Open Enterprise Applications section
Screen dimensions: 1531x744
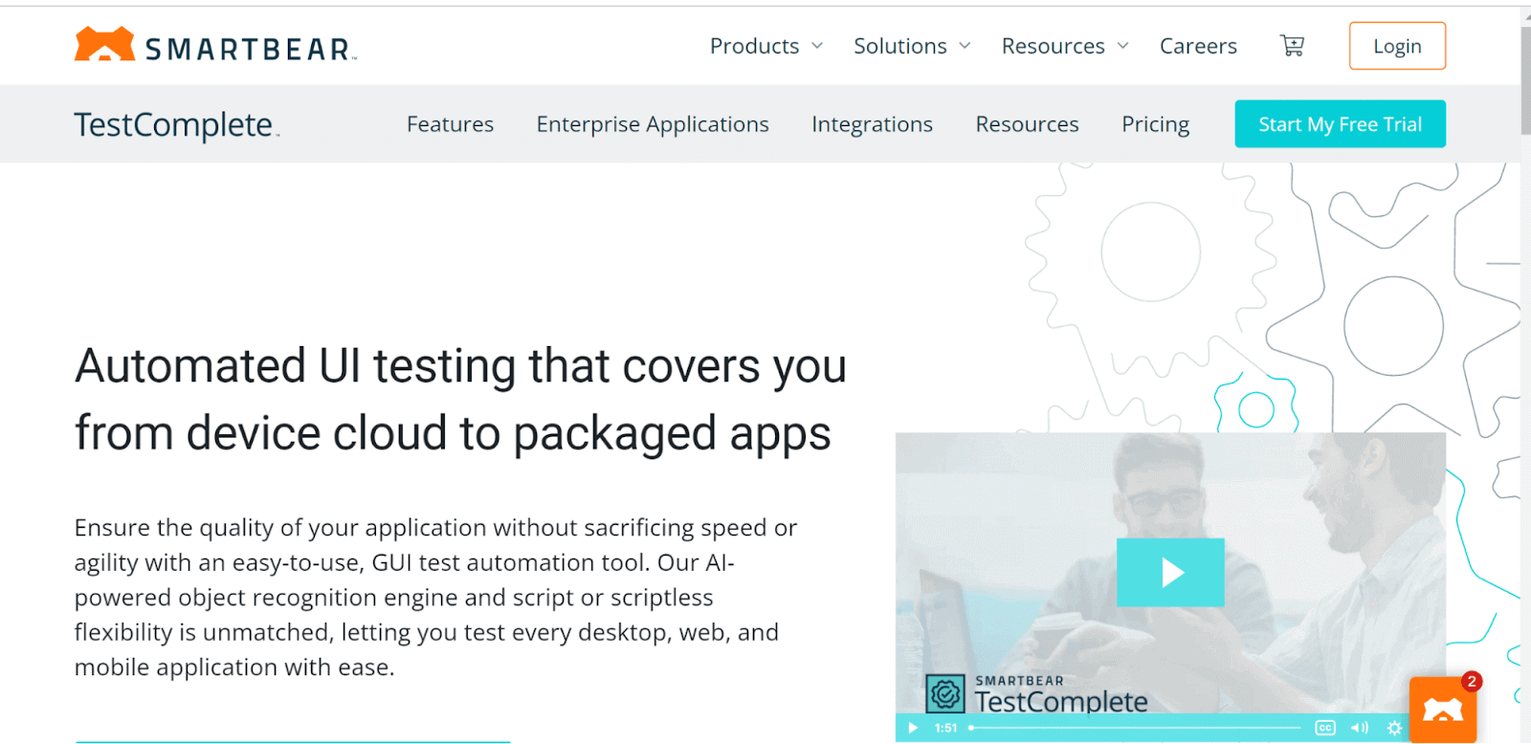click(653, 124)
